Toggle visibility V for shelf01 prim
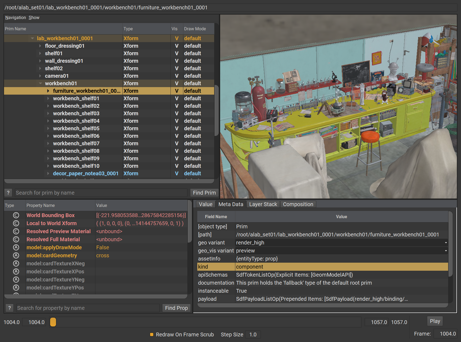Viewport: 461px width, 342px height. click(177, 53)
